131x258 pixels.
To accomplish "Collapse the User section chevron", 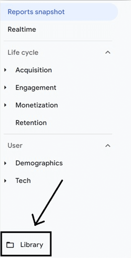I will 108,145.
